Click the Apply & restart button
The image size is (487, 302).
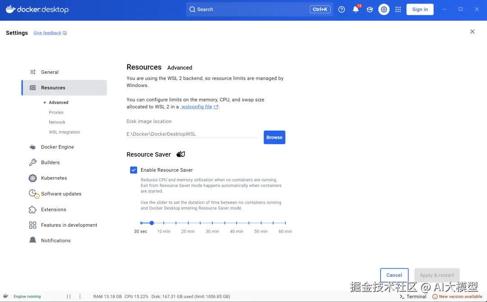pos(436,275)
